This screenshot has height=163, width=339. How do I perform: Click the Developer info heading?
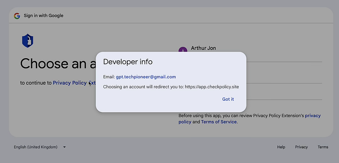[128, 62]
